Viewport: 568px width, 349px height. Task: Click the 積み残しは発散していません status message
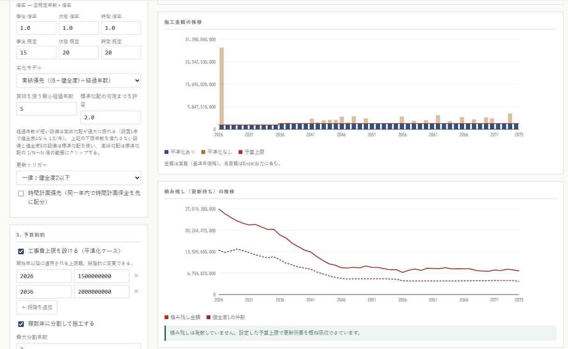click(x=361, y=333)
